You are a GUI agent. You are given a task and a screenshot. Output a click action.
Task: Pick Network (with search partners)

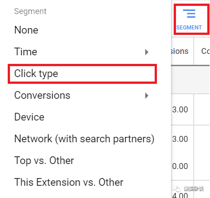[x=84, y=139]
